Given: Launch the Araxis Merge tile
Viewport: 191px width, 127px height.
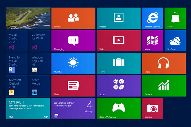Looking at the screenshot, I should pos(39,86).
